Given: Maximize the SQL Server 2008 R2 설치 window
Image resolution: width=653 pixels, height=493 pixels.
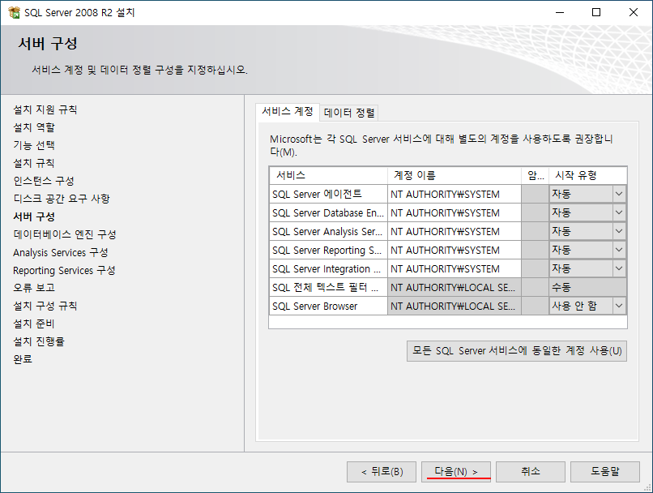Looking at the screenshot, I should 596,12.
